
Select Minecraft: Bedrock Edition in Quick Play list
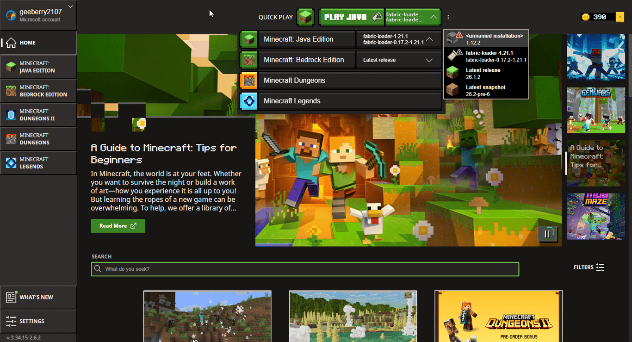coord(306,60)
